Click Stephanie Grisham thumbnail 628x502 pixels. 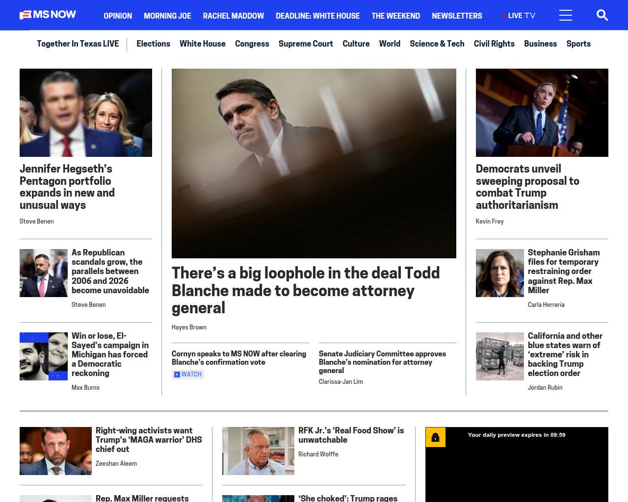pyautogui.click(x=500, y=273)
